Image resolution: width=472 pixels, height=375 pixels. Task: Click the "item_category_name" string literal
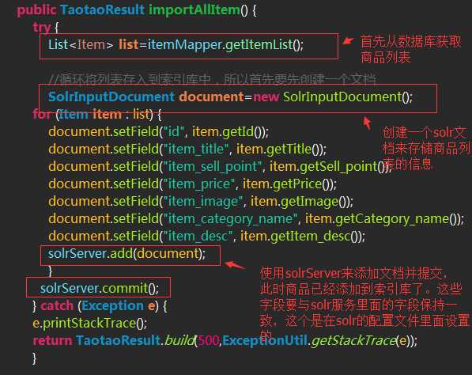(x=230, y=219)
